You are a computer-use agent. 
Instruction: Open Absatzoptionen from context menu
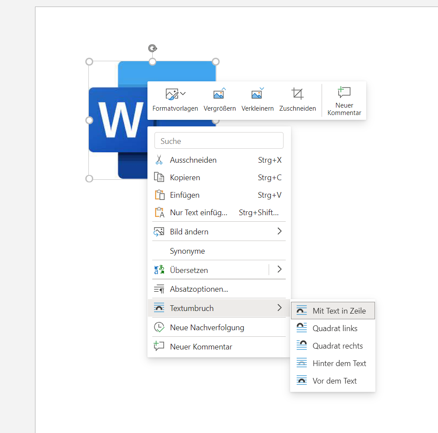(x=199, y=289)
